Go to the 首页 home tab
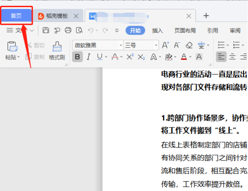 coord(17,16)
